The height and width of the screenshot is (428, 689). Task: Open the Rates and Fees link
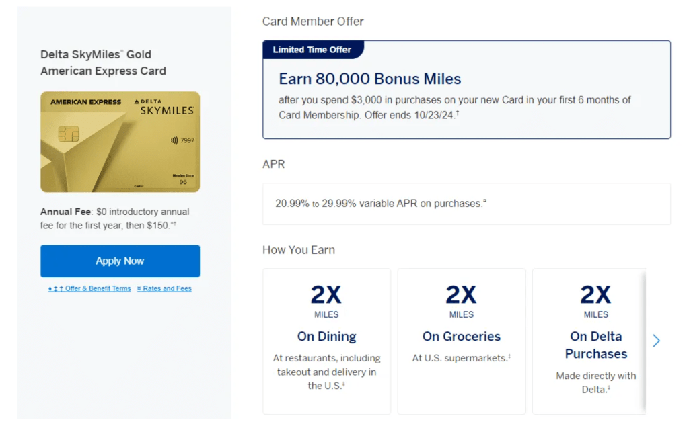click(164, 288)
